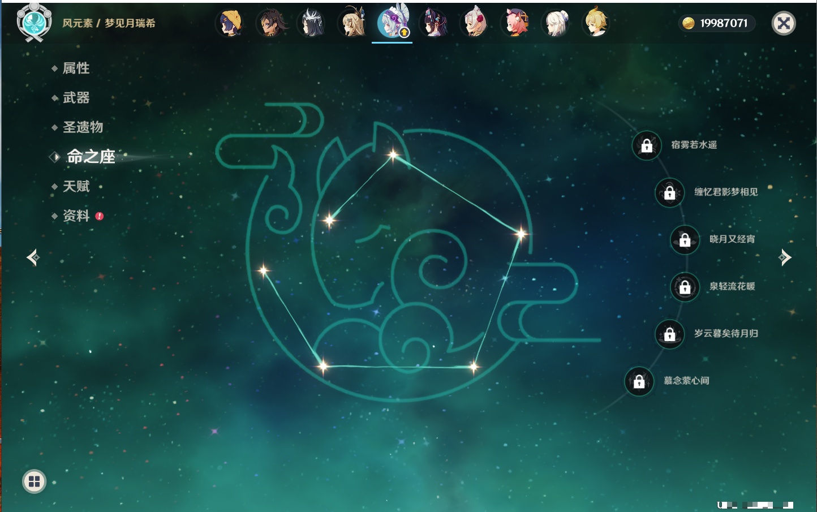This screenshot has width=817, height=512.
Task: Click the lock icon beside 岁云暮矣待月归
Action: tap(669, 334)
